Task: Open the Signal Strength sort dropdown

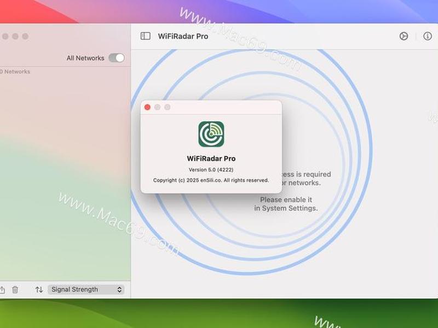Action: [86, 290]
